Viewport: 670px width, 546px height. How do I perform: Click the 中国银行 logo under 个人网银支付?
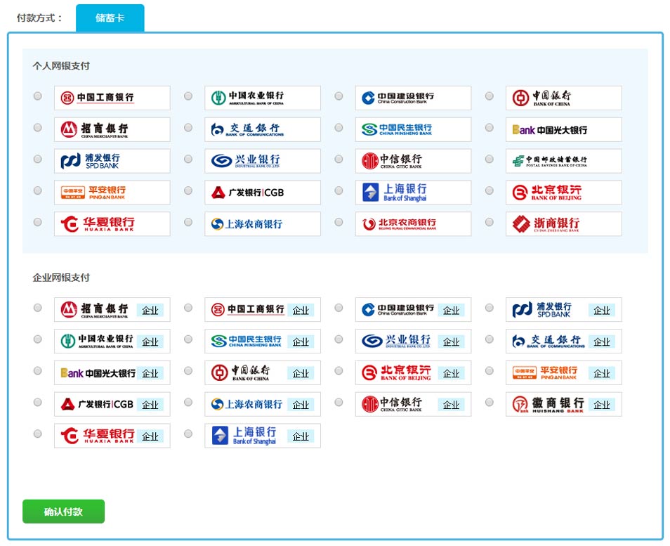[x=564, y=98]
